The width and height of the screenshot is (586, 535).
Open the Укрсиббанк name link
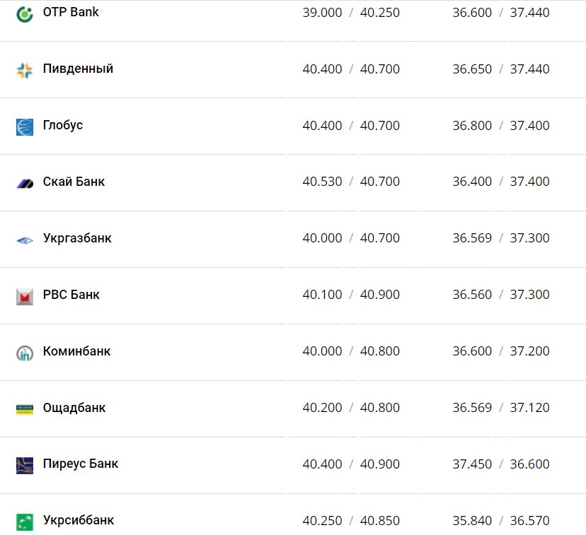click(x=78, y=520)
